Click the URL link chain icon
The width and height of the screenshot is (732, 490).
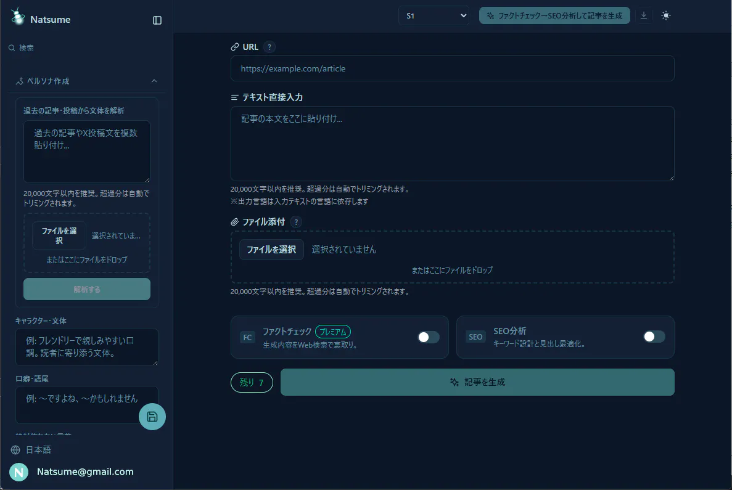(235, 47)
